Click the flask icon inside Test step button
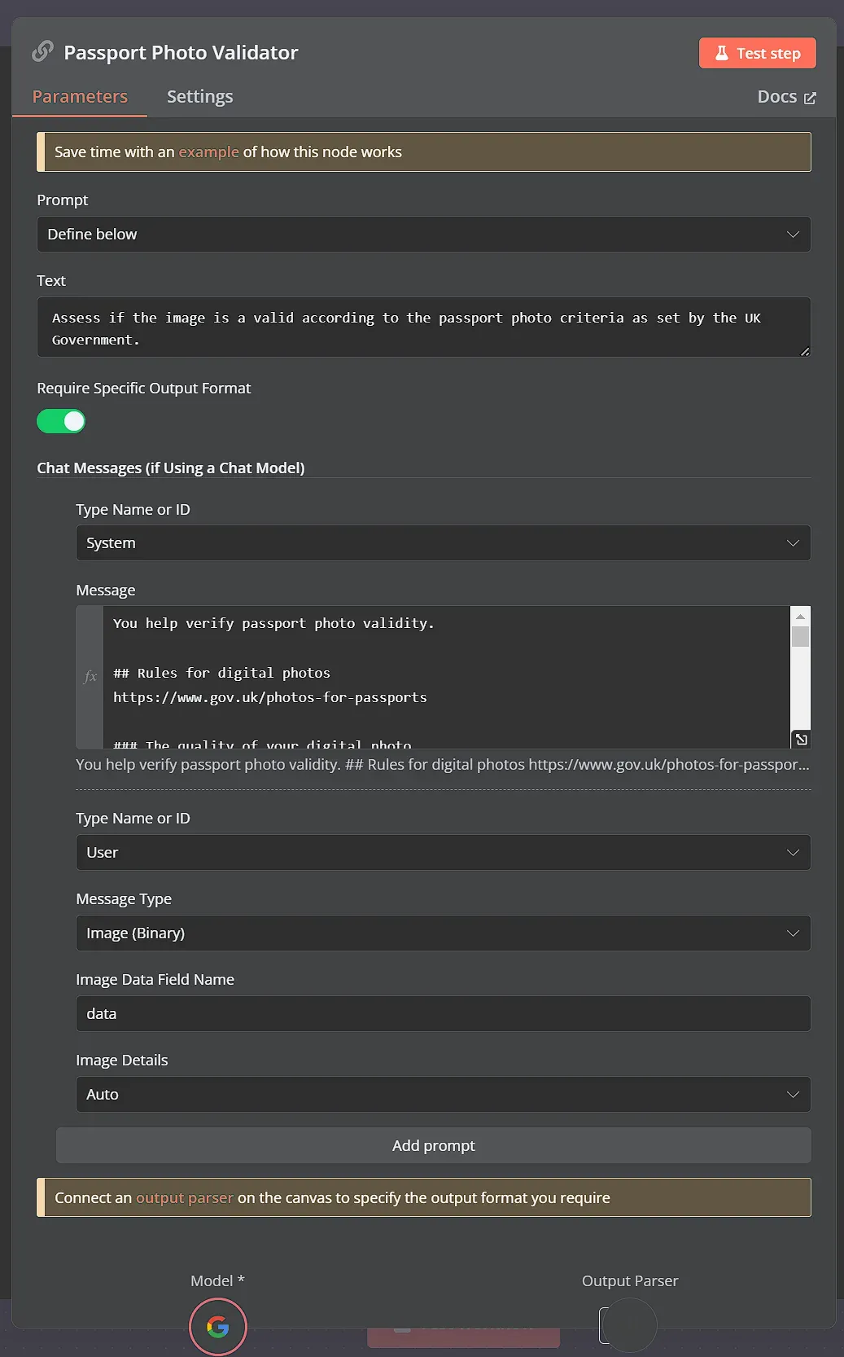This screenshot has height=1357, width=844. [723, 52]
